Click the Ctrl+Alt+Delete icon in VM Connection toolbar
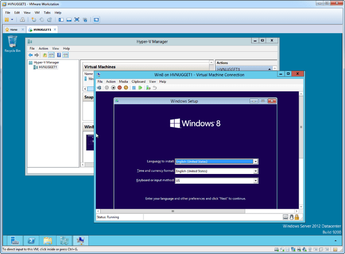The height and width of the screenshot is (254, 345). coord(99,88)
